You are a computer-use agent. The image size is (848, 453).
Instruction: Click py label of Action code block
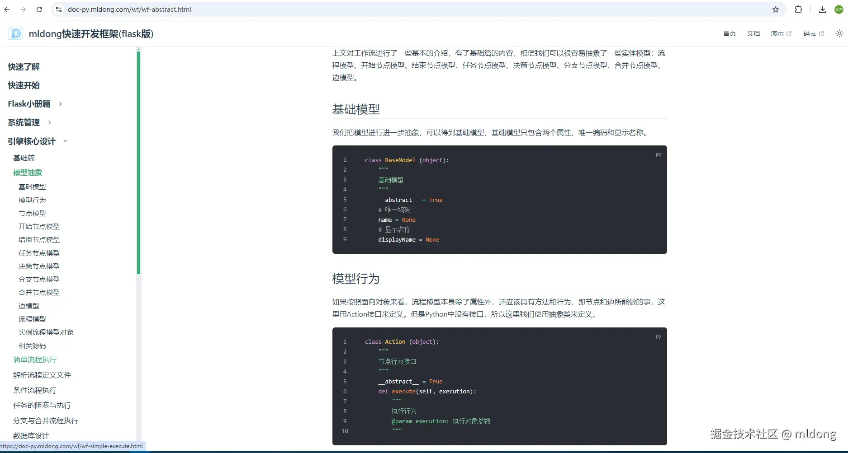(x=659, y=336)
